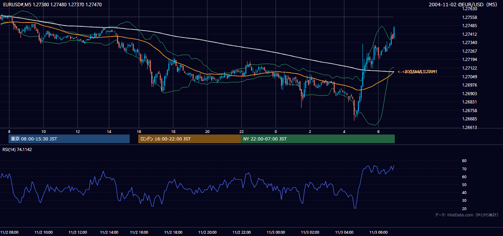Click price axis value 1.26685
The height and width of the screenshot is (236, 503).
(469, 119)
